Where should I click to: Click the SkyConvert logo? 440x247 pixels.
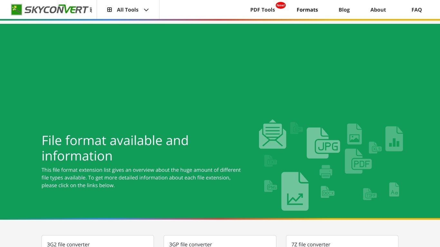pos(52,10)
